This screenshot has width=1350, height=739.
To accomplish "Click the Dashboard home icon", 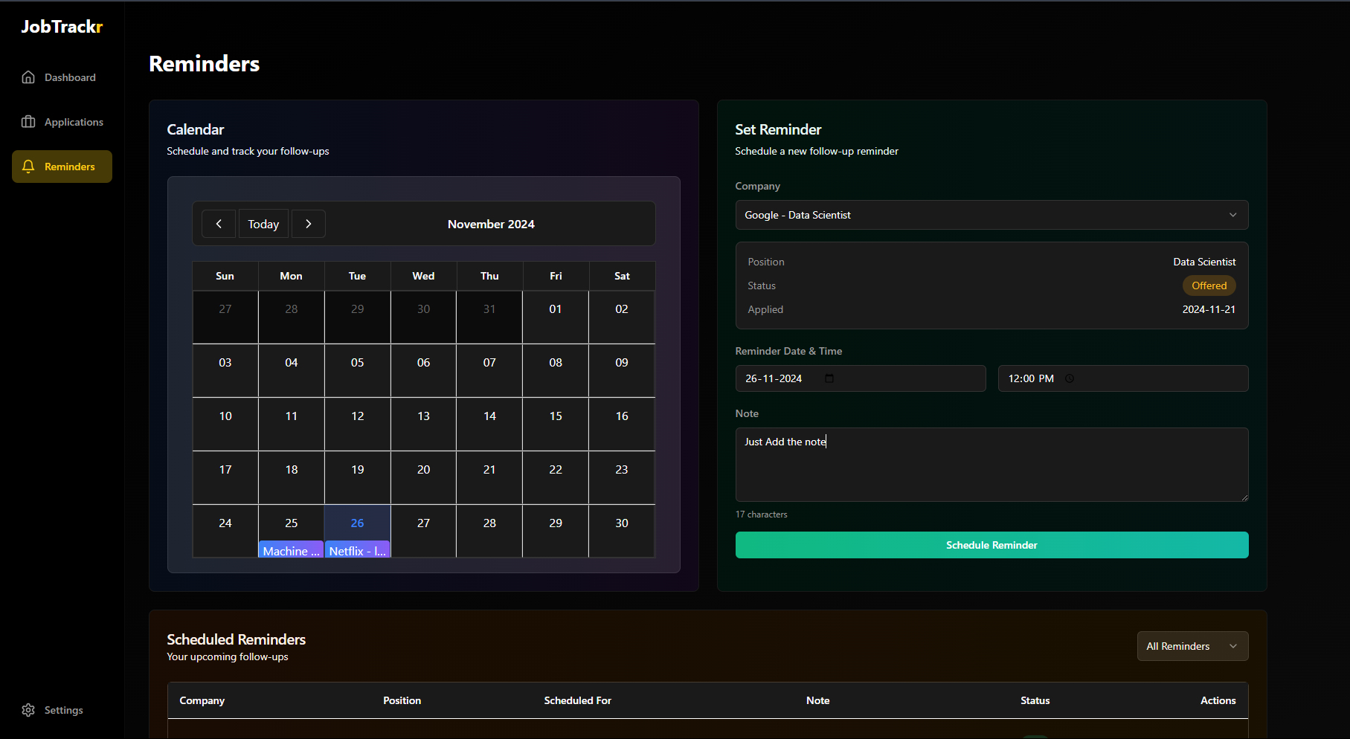I will [x=28, y=77].
